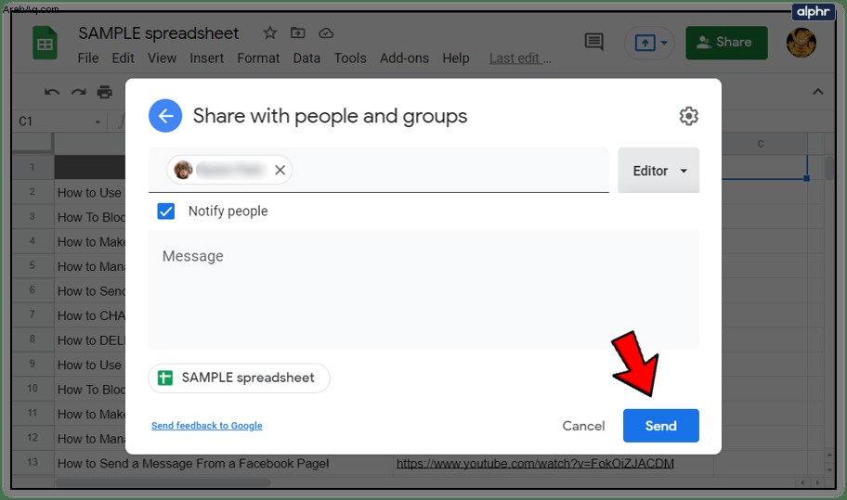Check cloud document status icon

pos(326,33)
